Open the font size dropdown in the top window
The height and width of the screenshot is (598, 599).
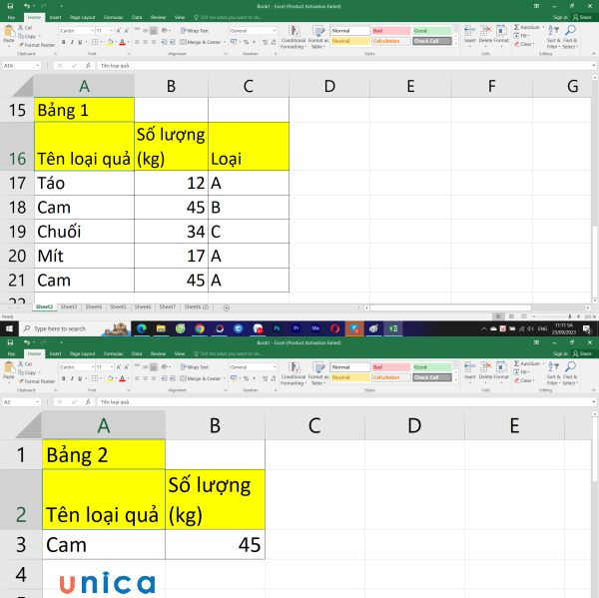112,31
